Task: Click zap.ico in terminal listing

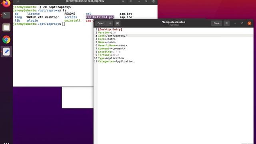Action: coord(126,17)
